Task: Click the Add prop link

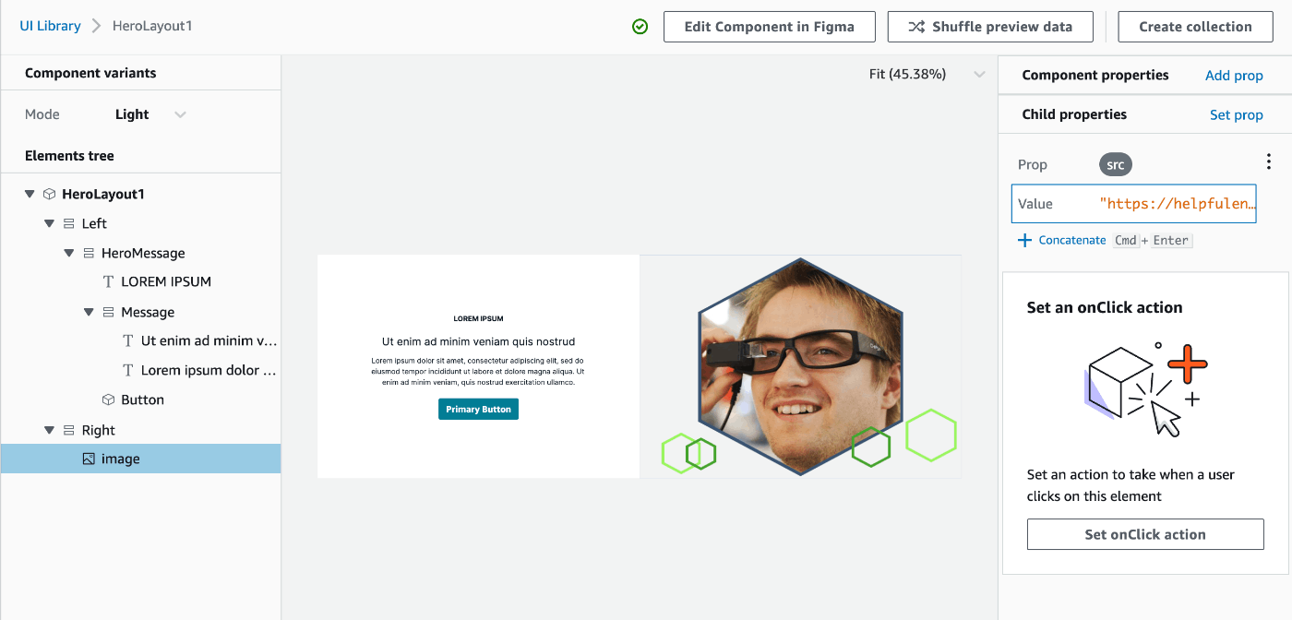Action: 1234,76
